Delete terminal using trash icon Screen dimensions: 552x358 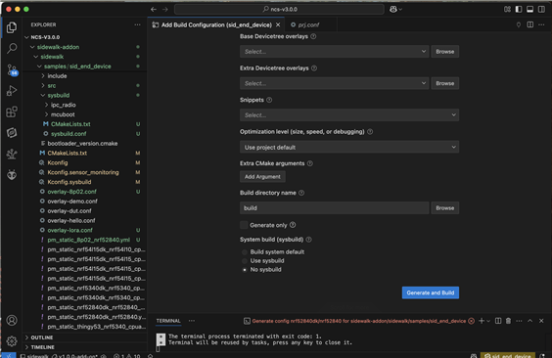pos(508,321)
